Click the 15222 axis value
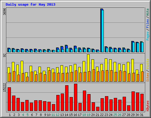 tap(4, 88)
